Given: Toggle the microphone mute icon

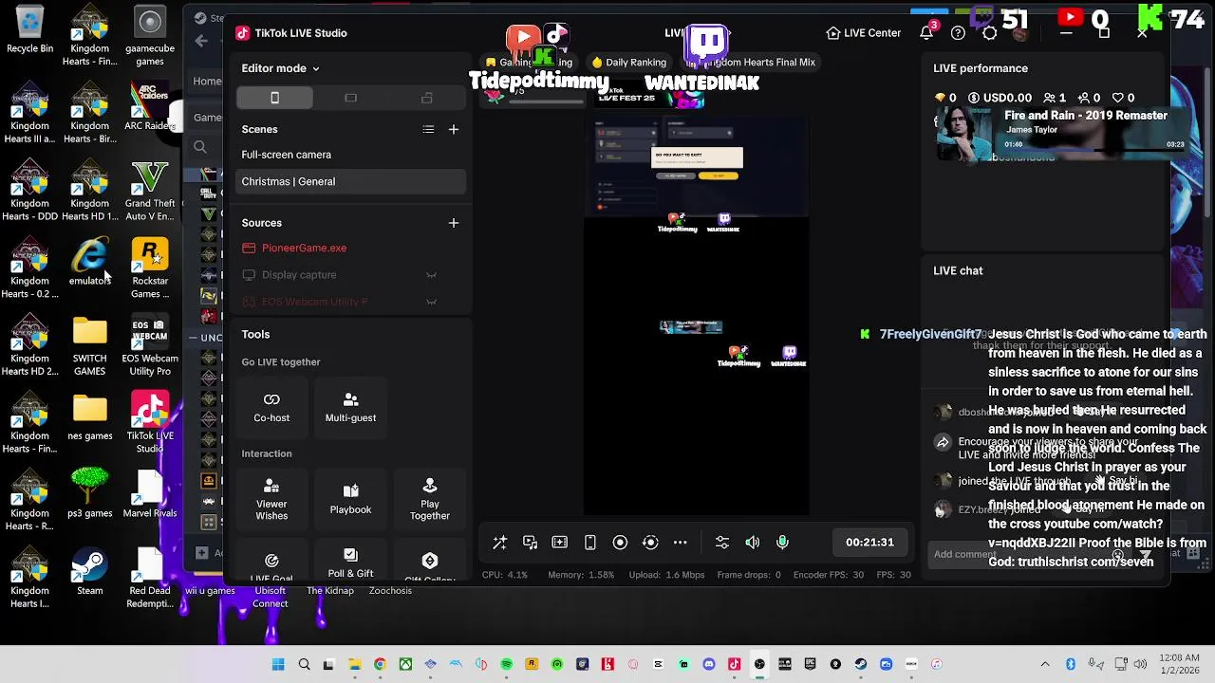Looking at the screenshot, I should click(783, 543).
